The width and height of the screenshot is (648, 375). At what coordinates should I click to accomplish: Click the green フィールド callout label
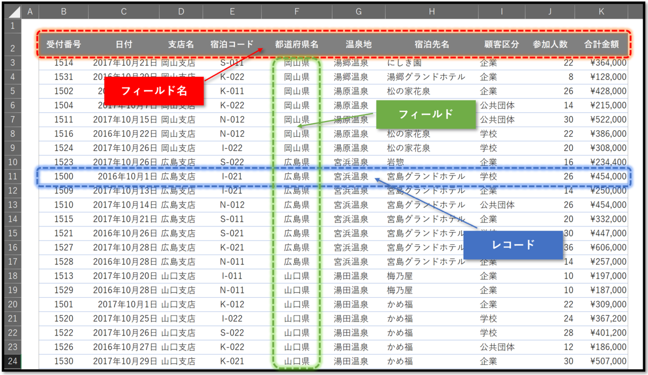click(x=426, y=115)
